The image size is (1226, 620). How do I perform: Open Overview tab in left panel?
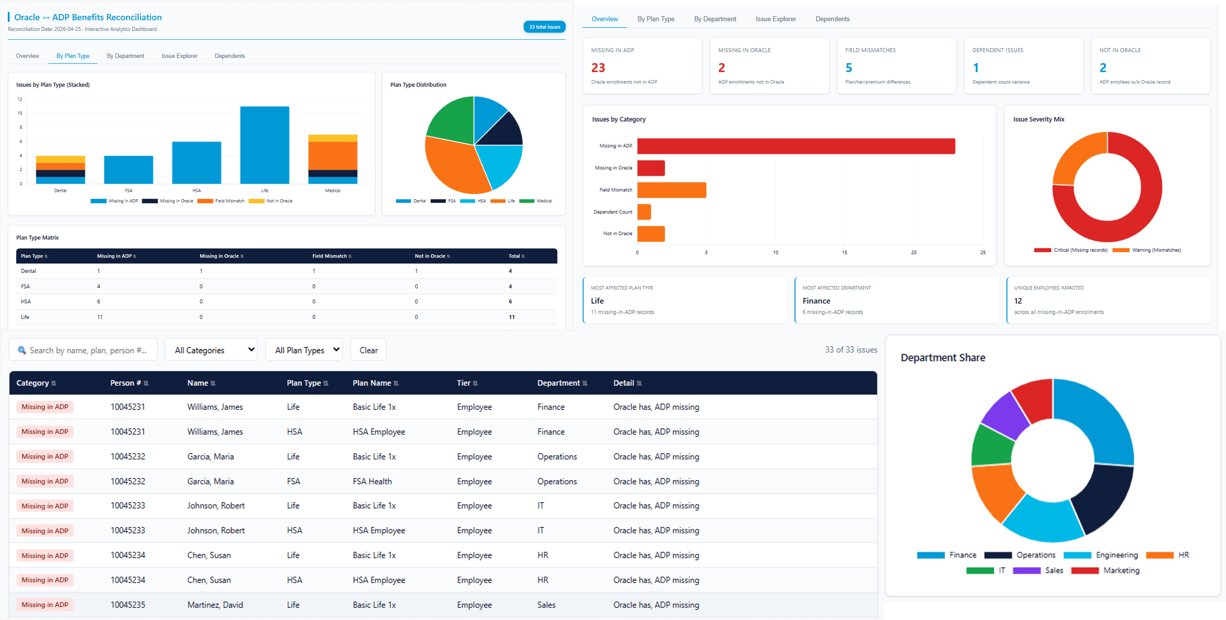coord(27,56)
